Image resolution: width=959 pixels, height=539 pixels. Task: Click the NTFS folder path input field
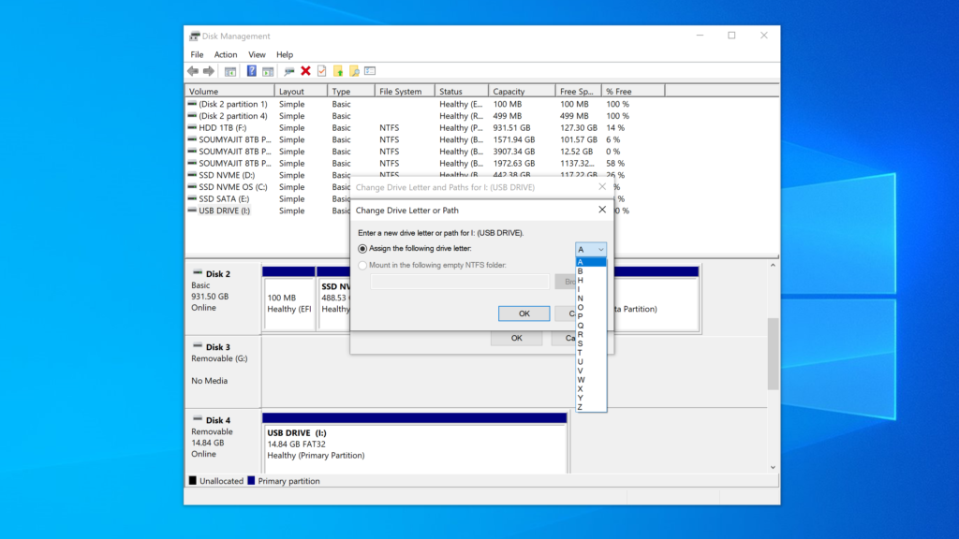point(460,282)
